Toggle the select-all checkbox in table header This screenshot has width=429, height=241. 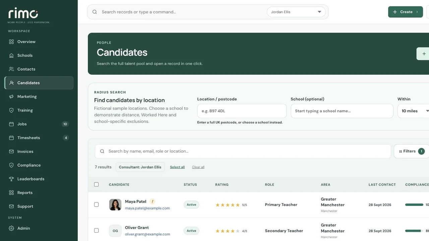coord(97,184)
